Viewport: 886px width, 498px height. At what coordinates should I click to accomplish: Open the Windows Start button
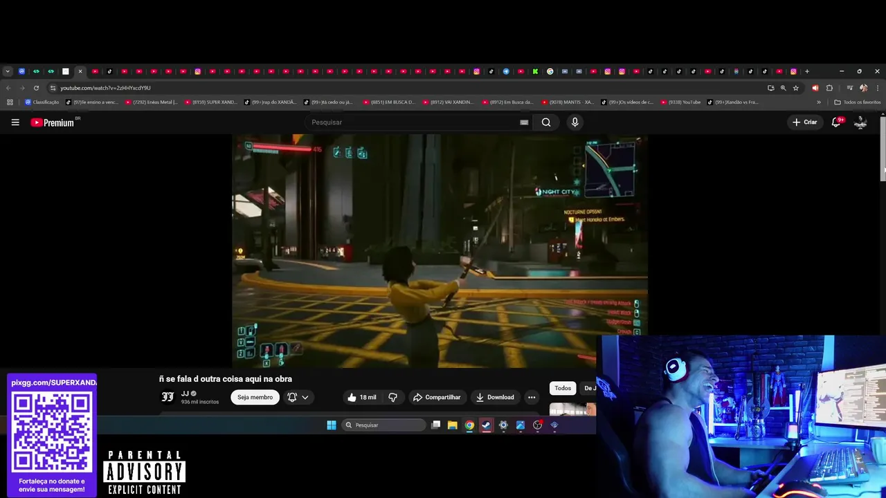(332, 425)
